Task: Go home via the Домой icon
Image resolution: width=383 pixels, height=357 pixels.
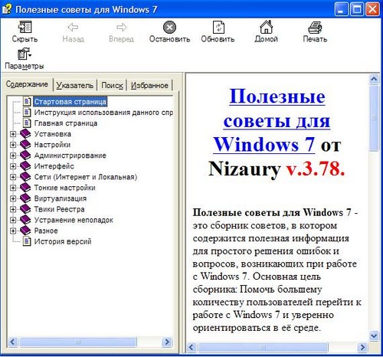Action: [x=267, y=27]
